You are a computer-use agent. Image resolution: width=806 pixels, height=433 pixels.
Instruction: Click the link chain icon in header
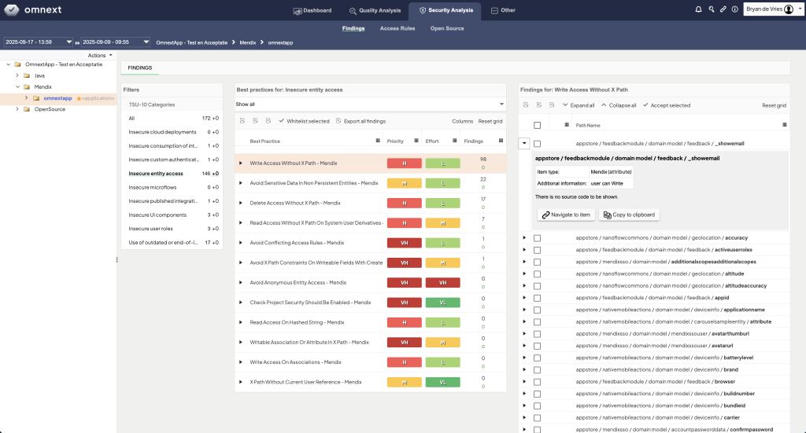[723, 9]
